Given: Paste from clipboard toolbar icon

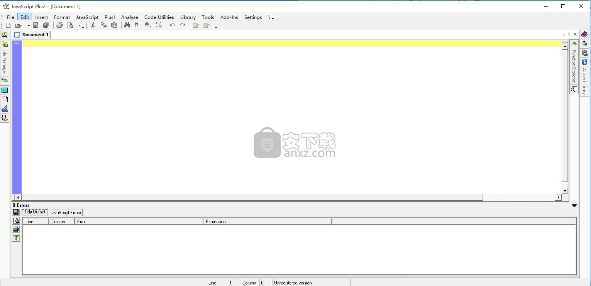Looking at the screenshot, I should (x=114, y=25).
